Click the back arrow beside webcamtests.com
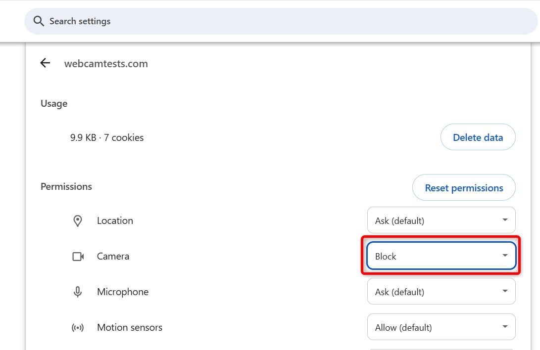This screenshot has width=540, height=350. tap(45, 63)
